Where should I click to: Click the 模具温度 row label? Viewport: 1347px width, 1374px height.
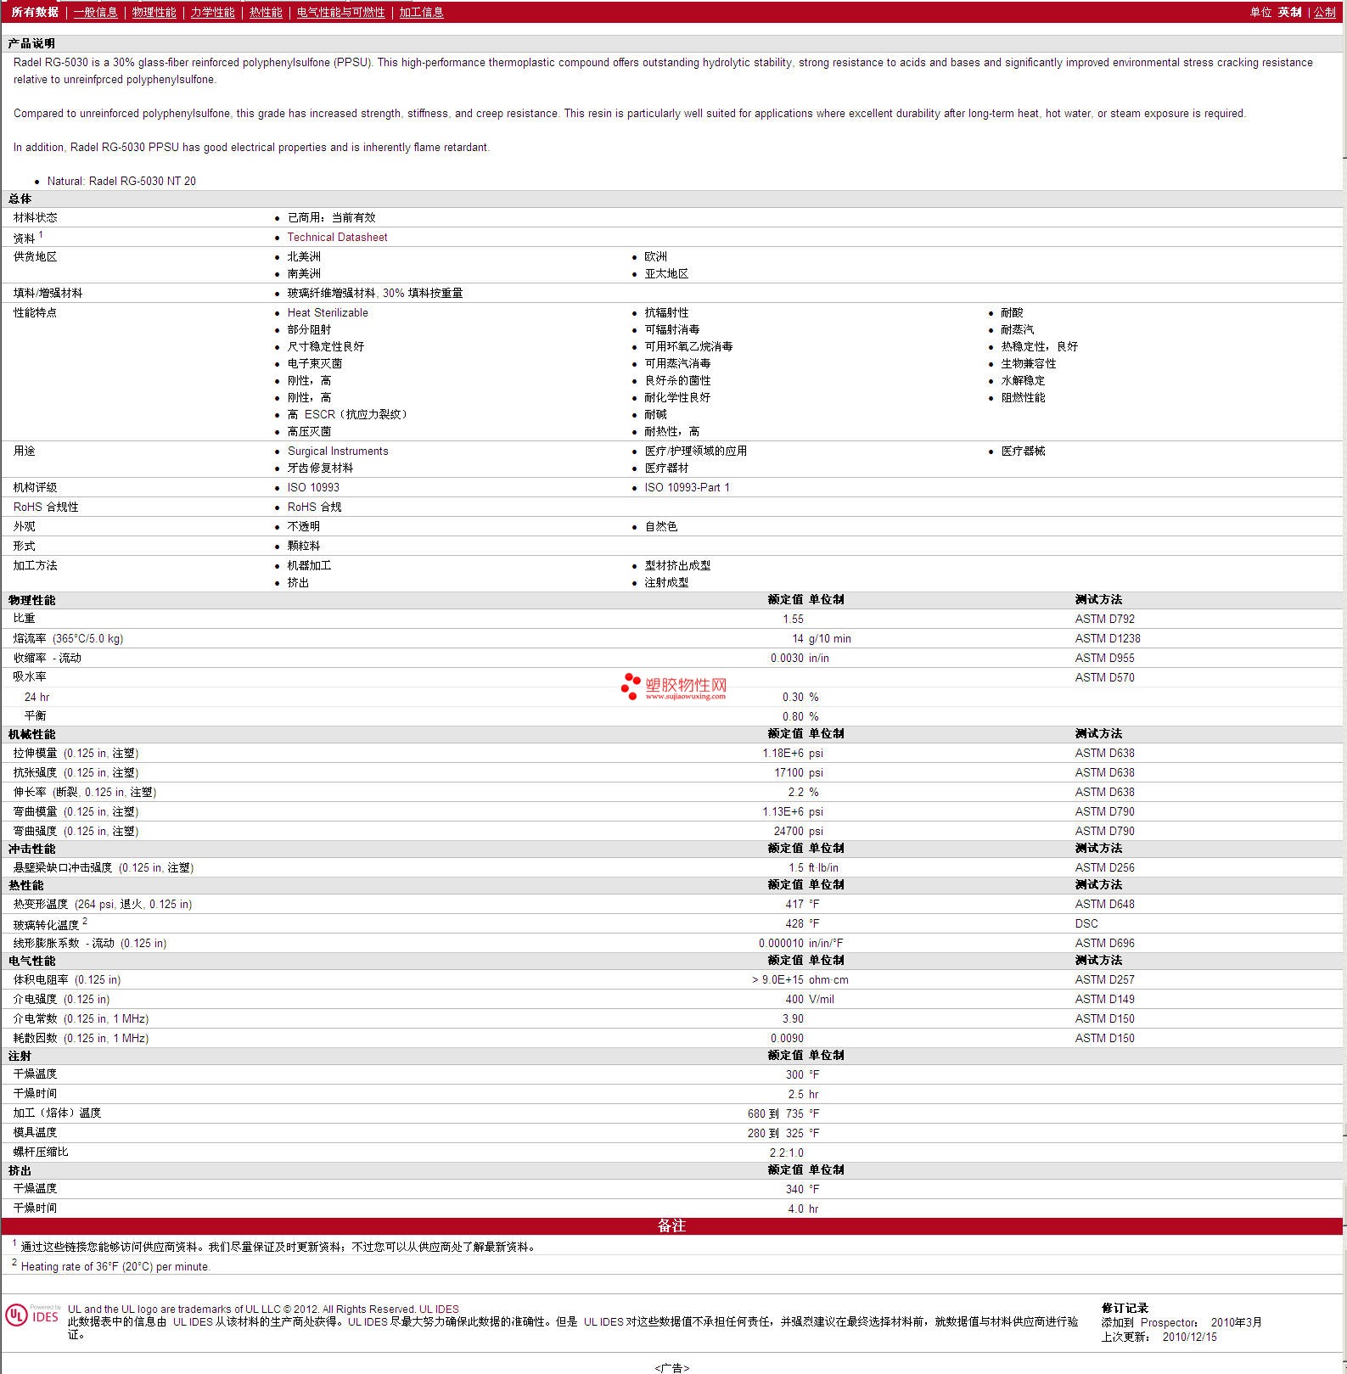click(35, 1132)
